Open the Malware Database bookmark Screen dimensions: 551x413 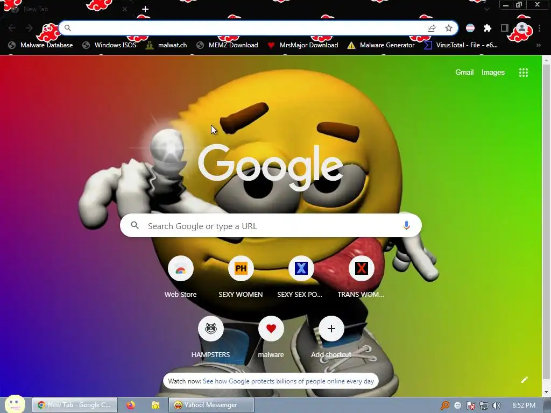tap(41, 45)
